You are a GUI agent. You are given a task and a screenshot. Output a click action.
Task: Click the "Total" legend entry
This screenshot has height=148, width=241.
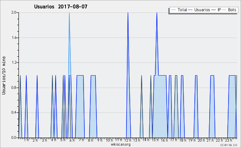[179, 10]
